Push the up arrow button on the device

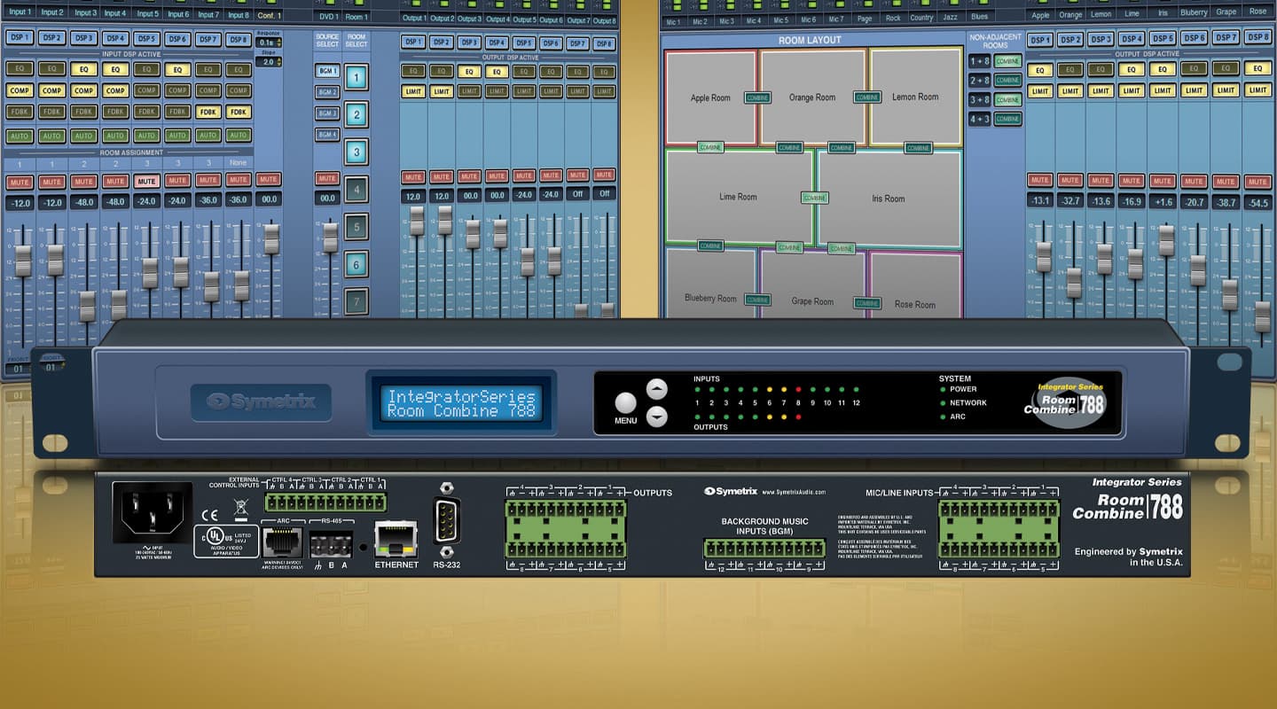tap(656, 388)
